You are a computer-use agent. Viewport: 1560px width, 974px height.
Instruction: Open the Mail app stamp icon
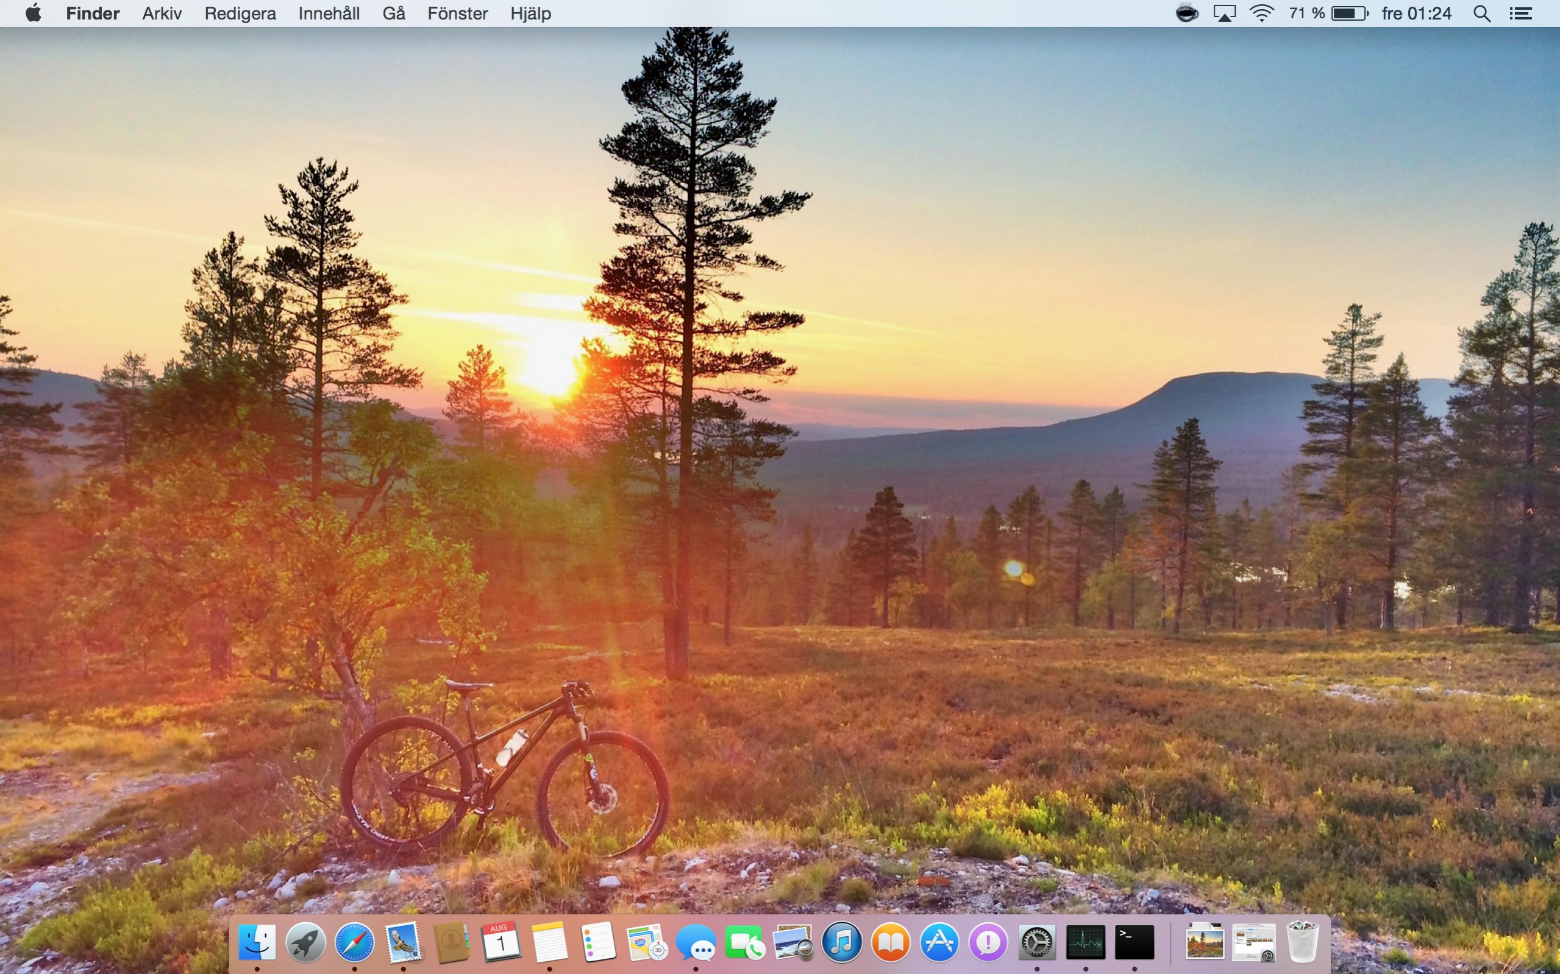pos(403,942)
